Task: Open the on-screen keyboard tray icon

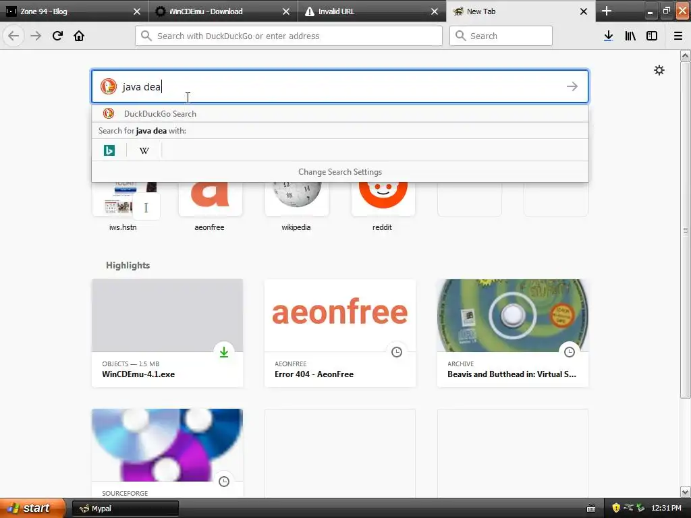Action: pyautogui.click(x=591, y=509)
